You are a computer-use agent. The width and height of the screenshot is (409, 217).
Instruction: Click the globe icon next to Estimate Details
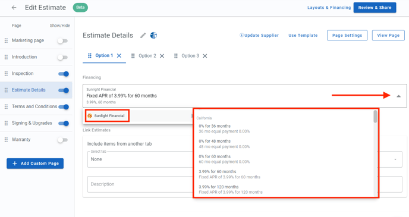coord(153,35)
